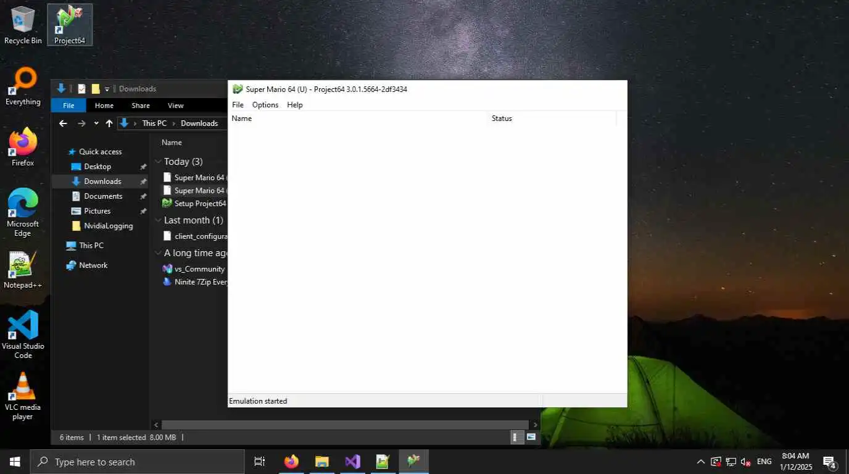Open Customize Quick Access Toolbar dropdown

[x=107, y=89]
